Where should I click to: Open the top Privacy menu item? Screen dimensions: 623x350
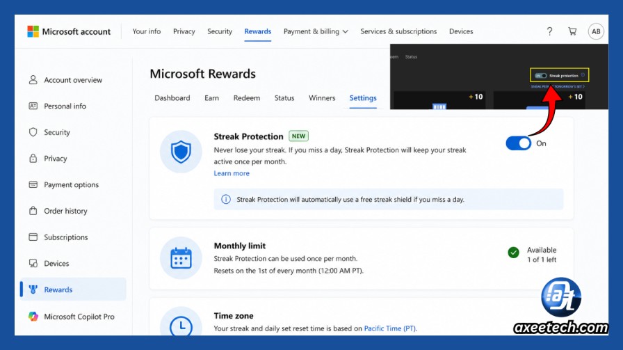click(184, 31)
